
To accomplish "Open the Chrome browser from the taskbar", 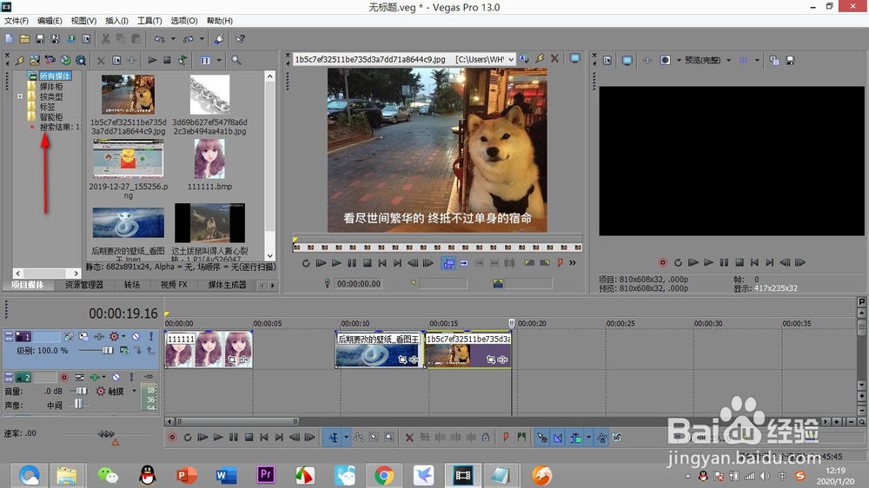I will (384, 475).
